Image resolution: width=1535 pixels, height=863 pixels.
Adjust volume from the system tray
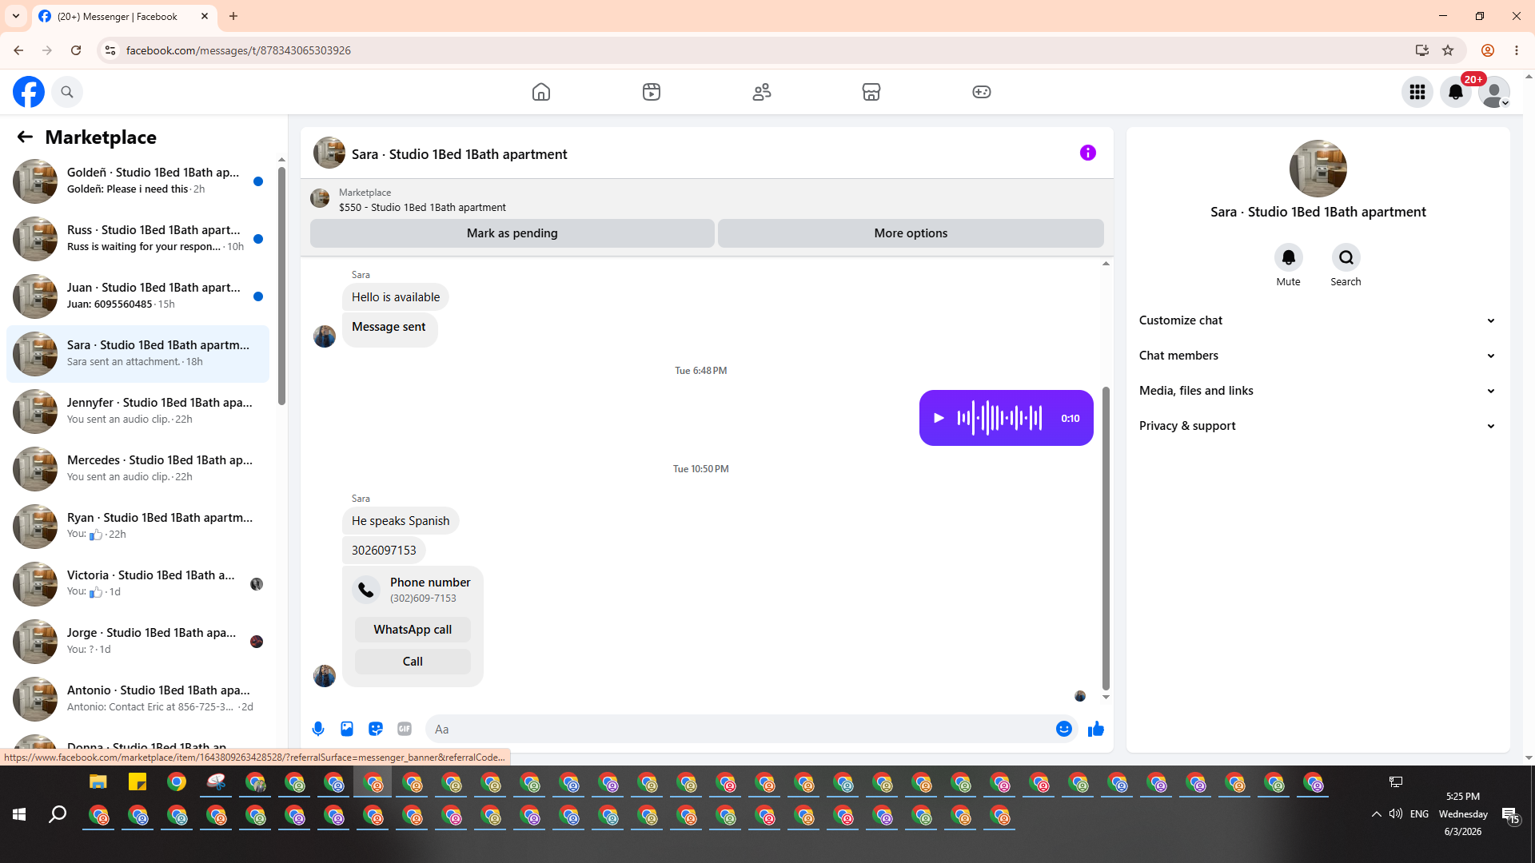pos(1396,814)
